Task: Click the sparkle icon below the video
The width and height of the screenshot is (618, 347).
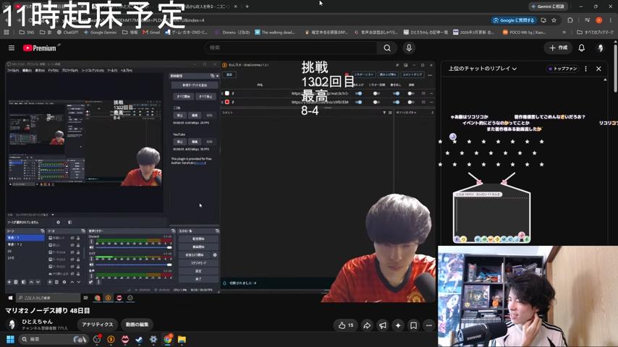Action: [398, 325]
